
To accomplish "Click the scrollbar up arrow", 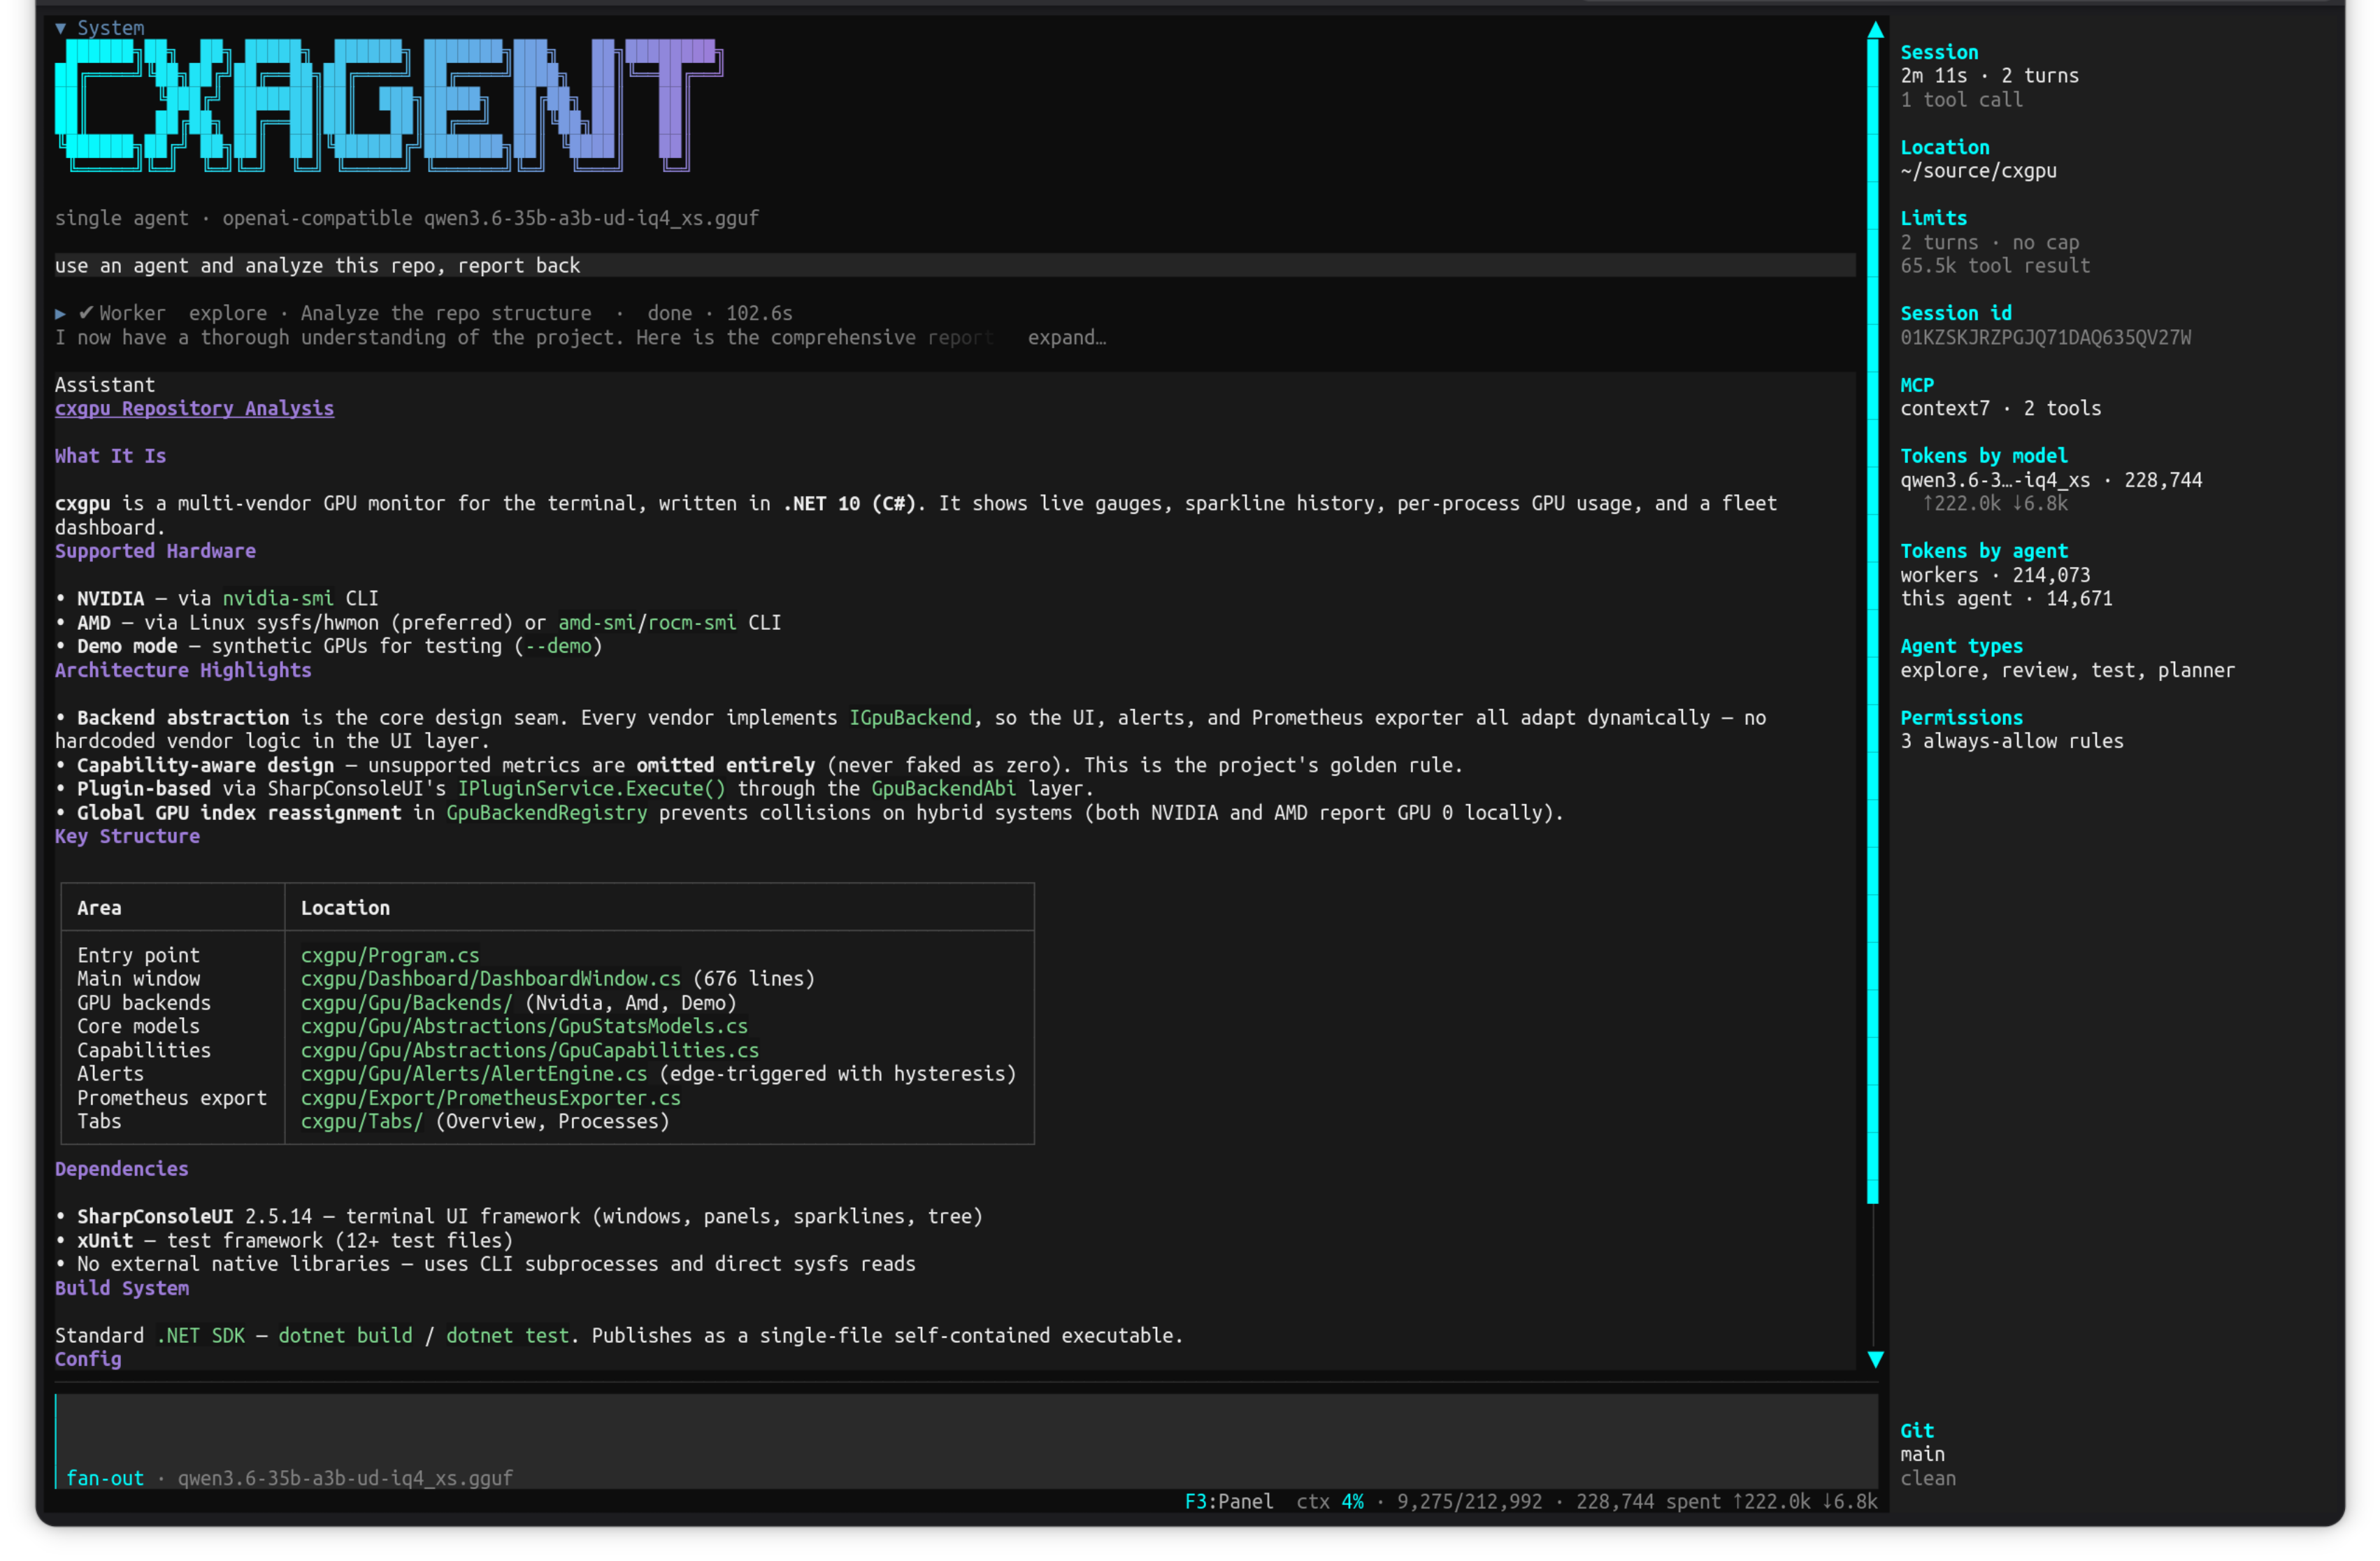I will (1875, 29).
